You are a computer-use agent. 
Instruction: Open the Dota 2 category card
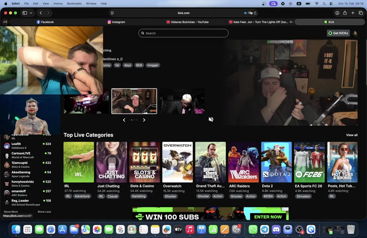coord(276,162)
